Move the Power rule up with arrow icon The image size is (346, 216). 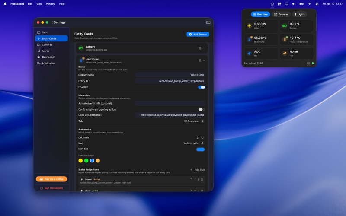[195, 179]
